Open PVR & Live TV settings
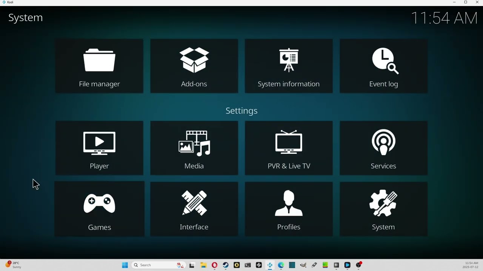 point(289,148)
